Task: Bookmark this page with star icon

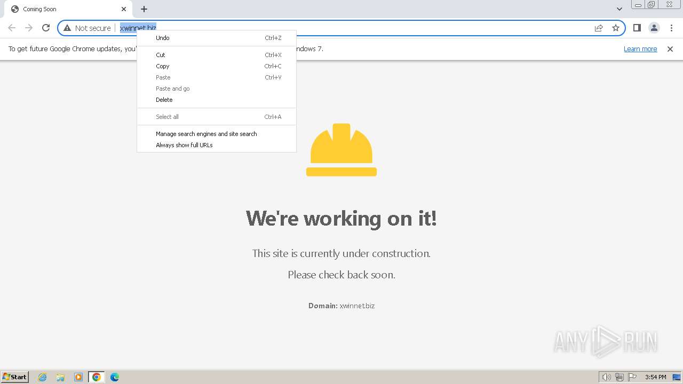Action: [x=616, y=28]
